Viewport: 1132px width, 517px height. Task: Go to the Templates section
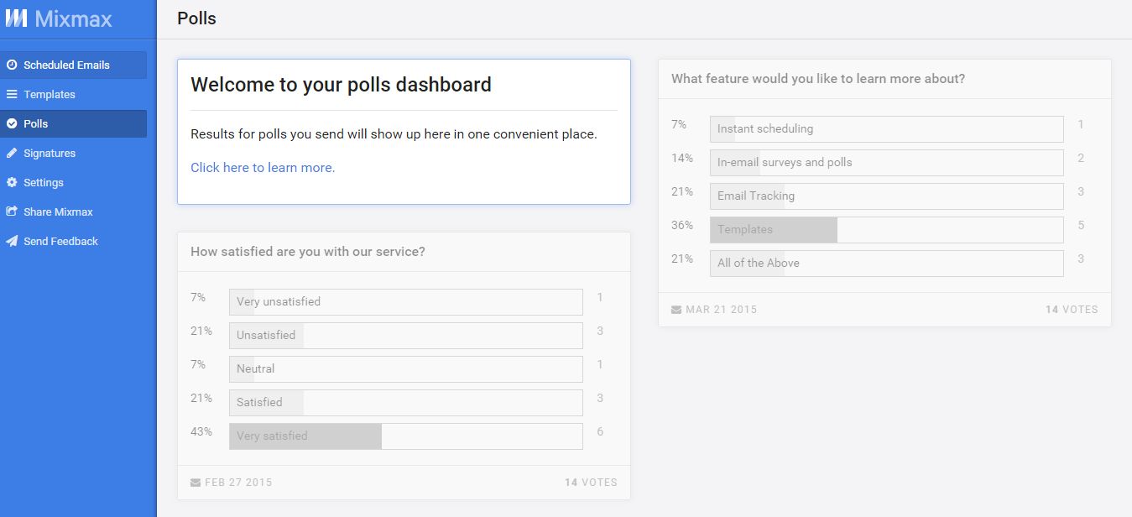coord(50,94)
